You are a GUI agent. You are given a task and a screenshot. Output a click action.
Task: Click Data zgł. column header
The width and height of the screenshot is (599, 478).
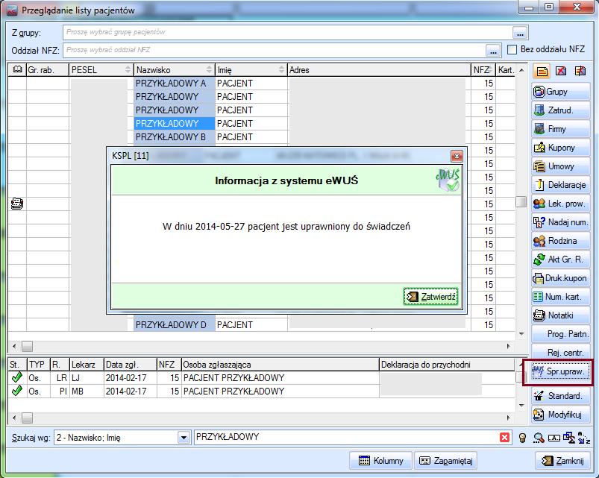tap(131, 364)
